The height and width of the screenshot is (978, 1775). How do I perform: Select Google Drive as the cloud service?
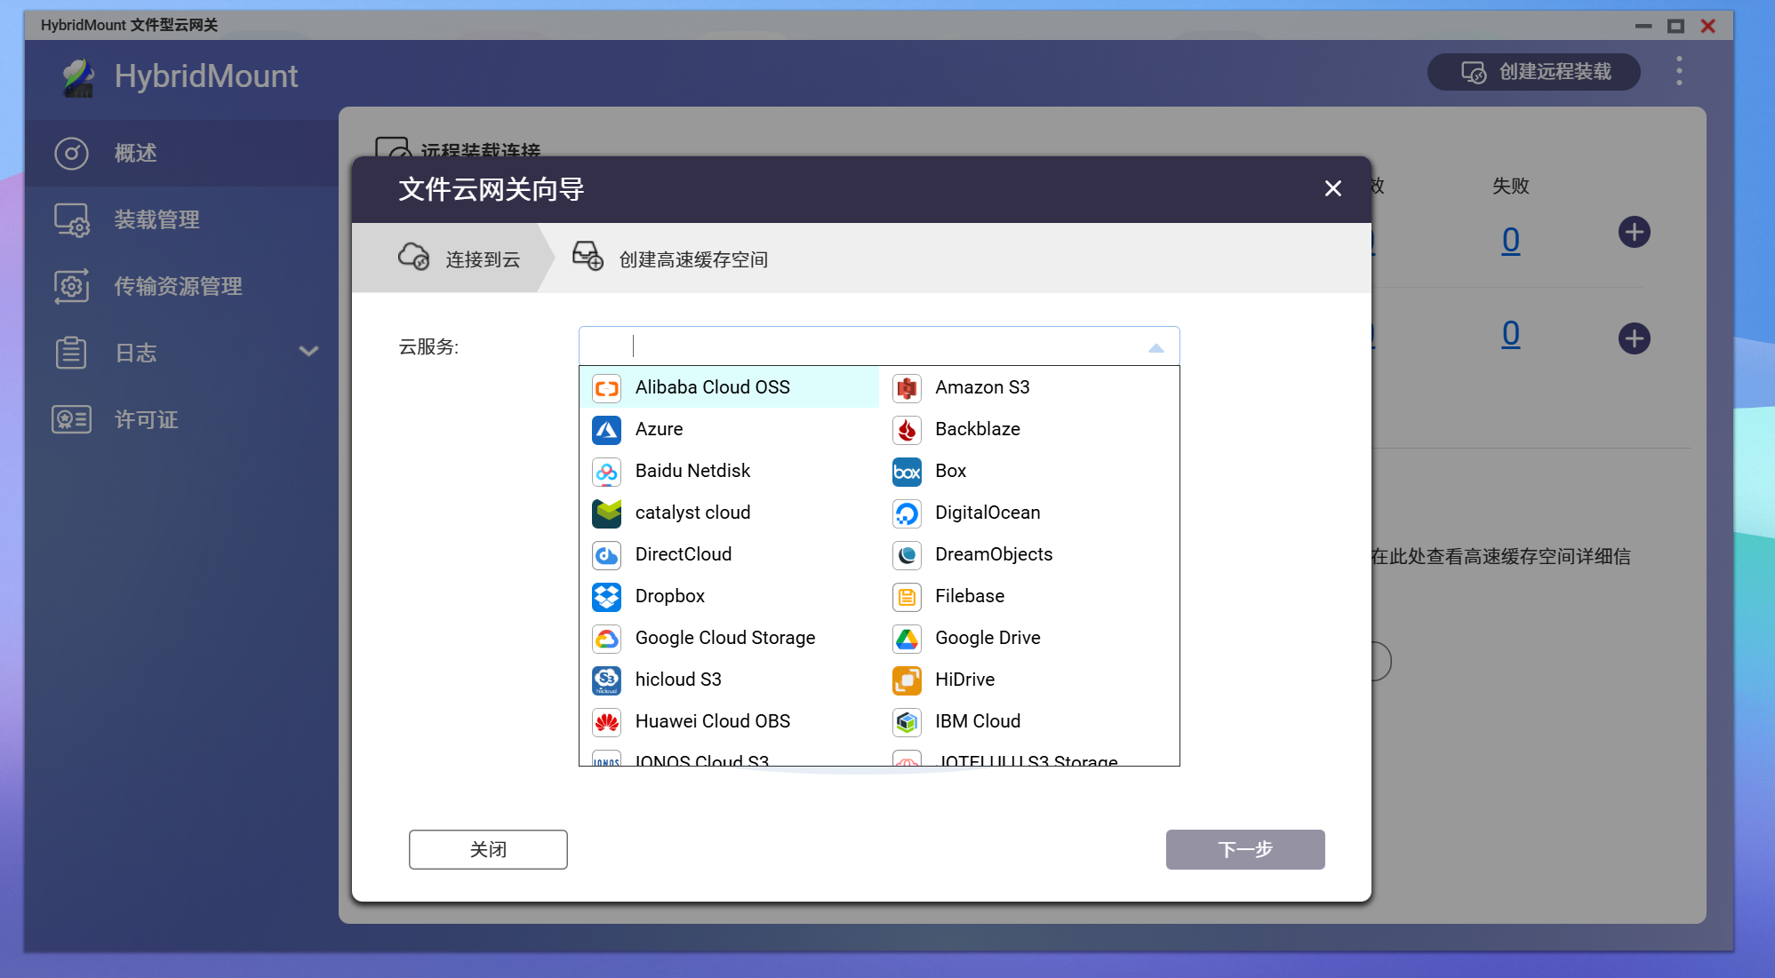point(987,638)
